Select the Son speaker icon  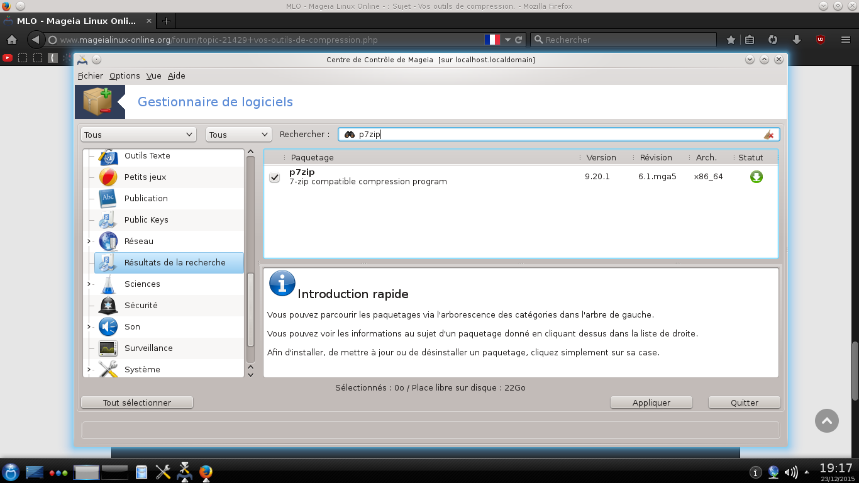(108, 326)
